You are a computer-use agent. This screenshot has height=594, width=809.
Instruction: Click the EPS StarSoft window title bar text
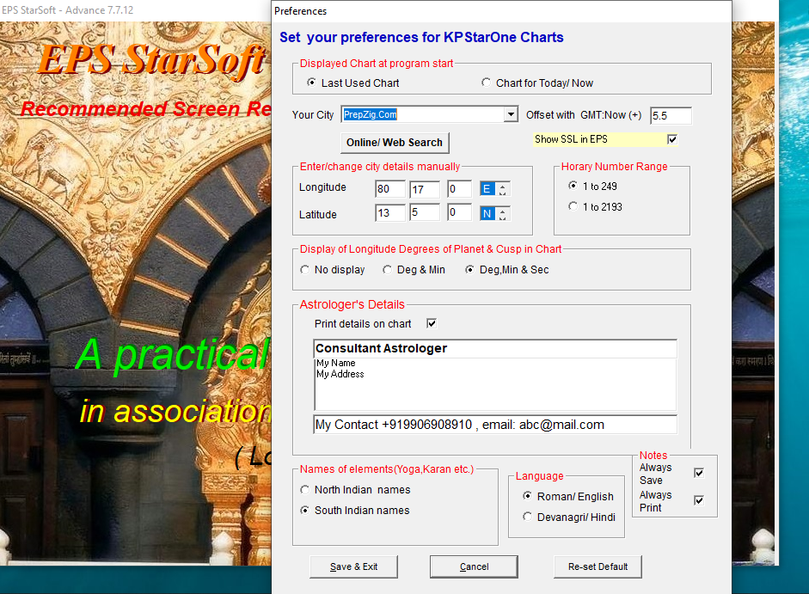(x=68, y=9)
